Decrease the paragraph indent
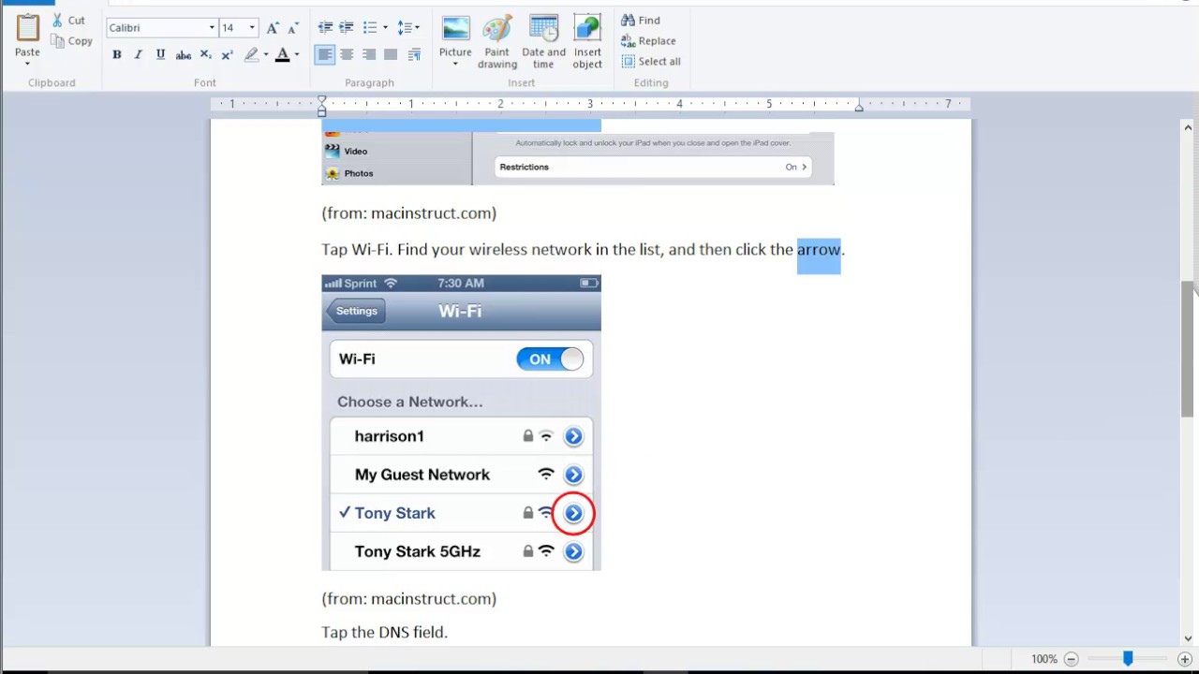1199x674 pixels. point(325,28)
